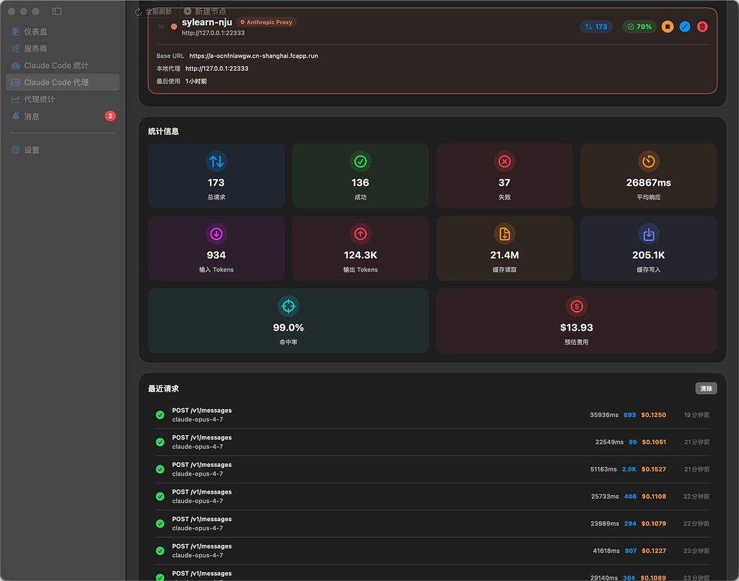Click the red 失败 cross icon
The image size is (739, 581).
tap(504, 162)
